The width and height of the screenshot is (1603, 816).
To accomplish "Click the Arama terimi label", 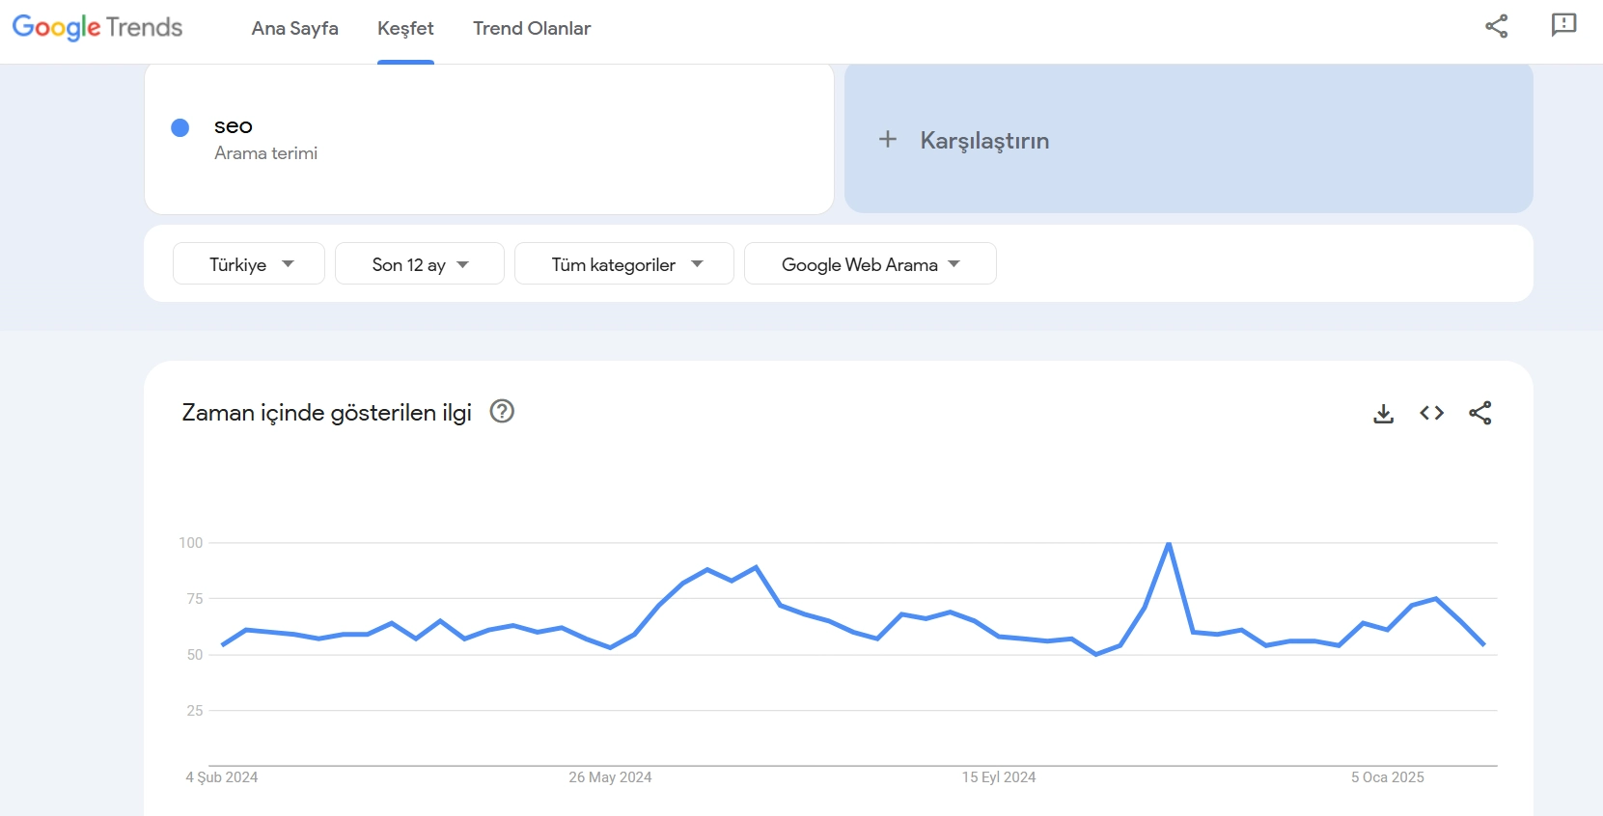I will 265,153.
